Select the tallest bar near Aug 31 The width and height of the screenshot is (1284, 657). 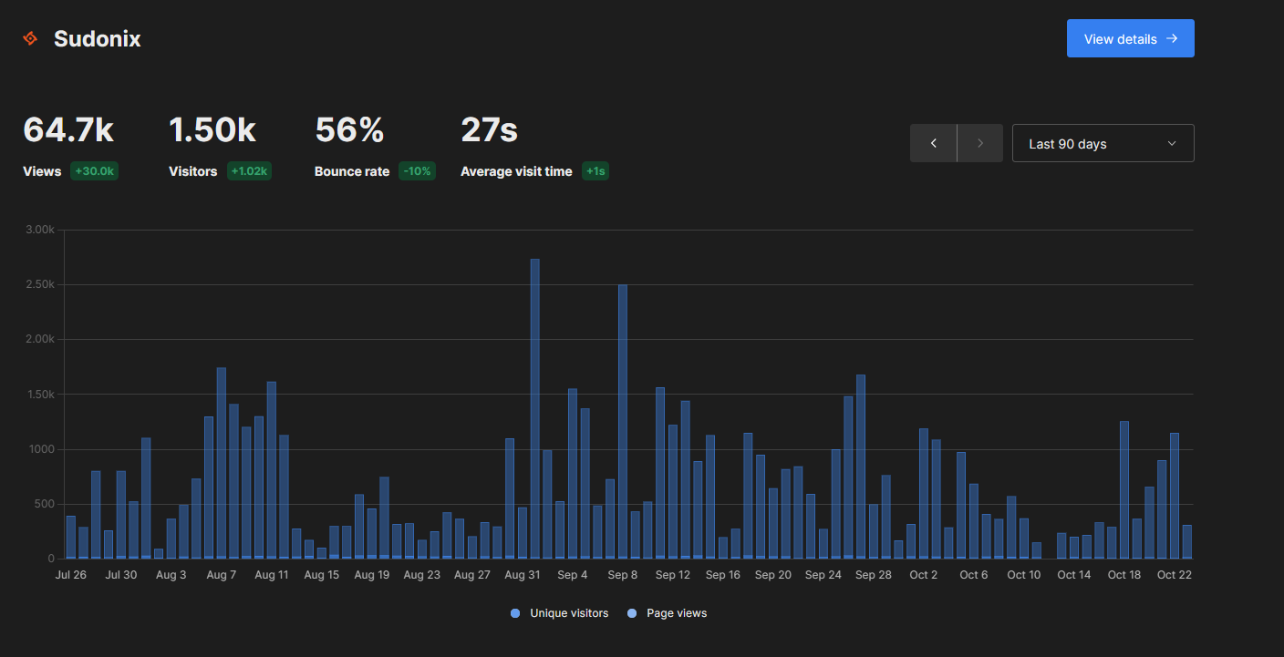[534, 408]
